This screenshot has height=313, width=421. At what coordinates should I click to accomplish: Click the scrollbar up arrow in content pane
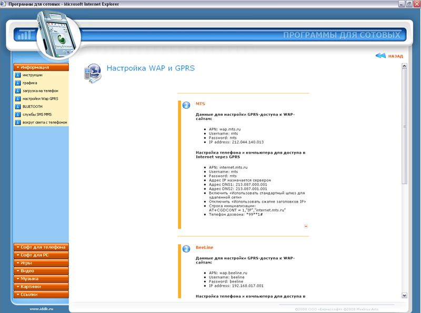pyautogui.click(x=404, y=66)
